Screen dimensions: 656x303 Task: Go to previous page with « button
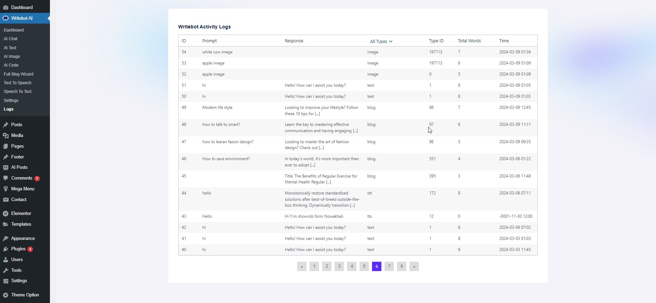point(302,266)
